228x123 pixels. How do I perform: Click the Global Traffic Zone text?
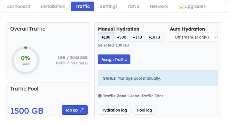[146, 96]
